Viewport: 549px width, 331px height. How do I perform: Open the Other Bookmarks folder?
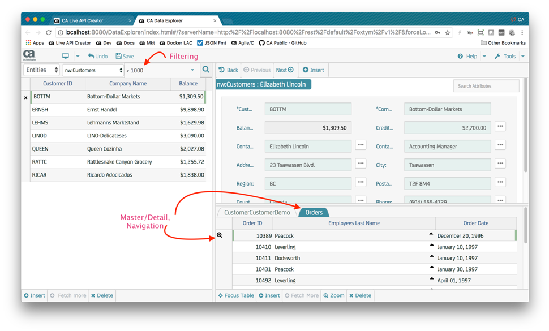tap(503, 42)
